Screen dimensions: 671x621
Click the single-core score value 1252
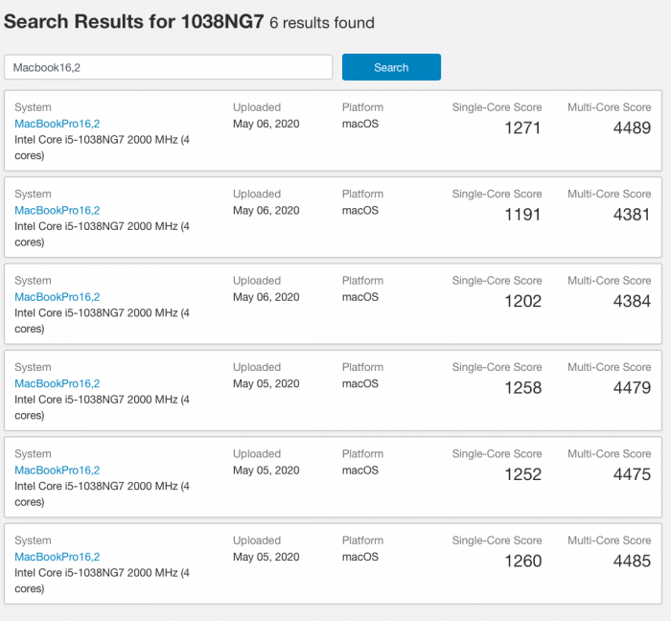tap(522, 474)
